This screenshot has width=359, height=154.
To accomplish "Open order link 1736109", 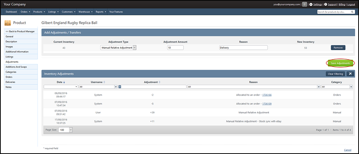I will click(x=267, y=104).
